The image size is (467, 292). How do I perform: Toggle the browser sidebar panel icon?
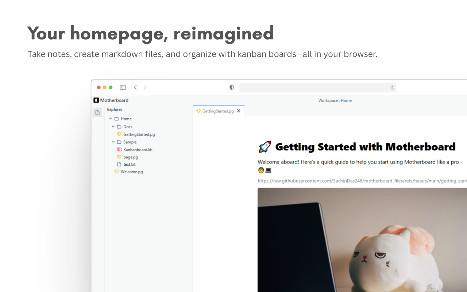123,87
